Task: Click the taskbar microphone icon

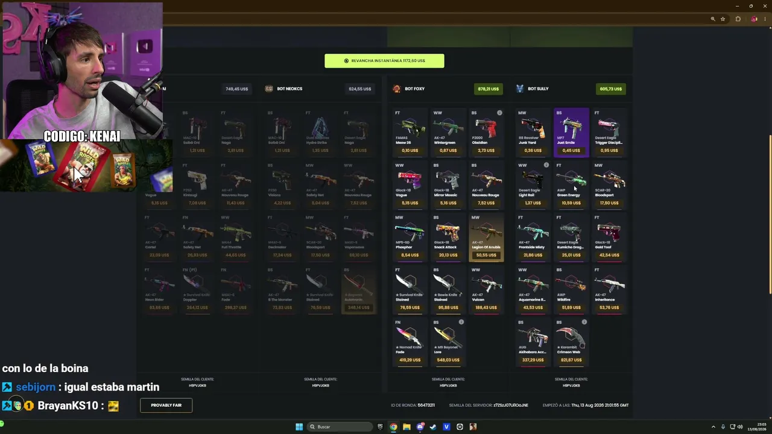Action: click(x=723, y=427)
